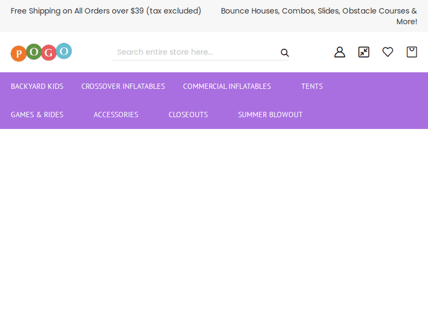
Task: Go to the Tents category
Action: 312,86
